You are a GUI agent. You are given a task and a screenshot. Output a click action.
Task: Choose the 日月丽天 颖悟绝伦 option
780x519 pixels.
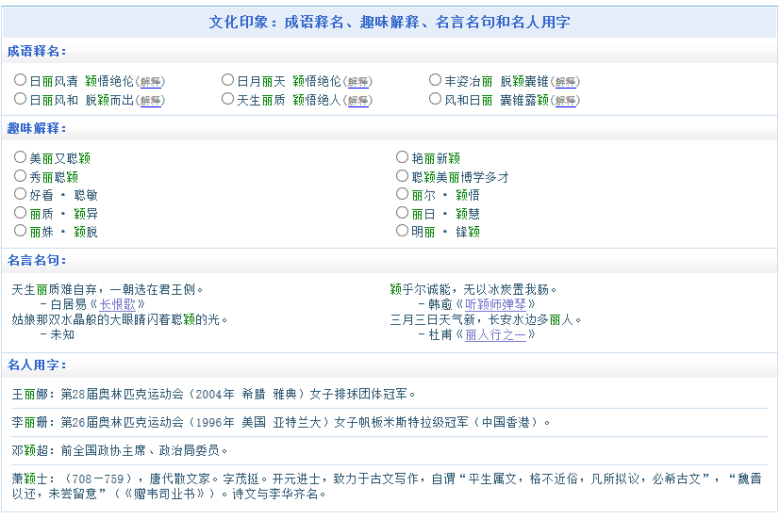(x=228, y=81)
